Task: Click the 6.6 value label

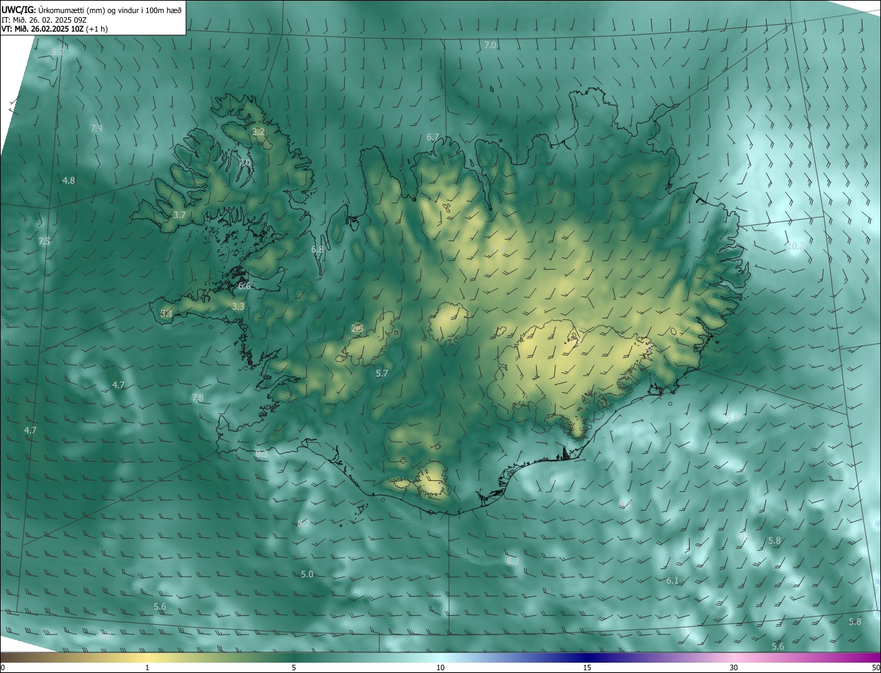Action: pos(244,286)
